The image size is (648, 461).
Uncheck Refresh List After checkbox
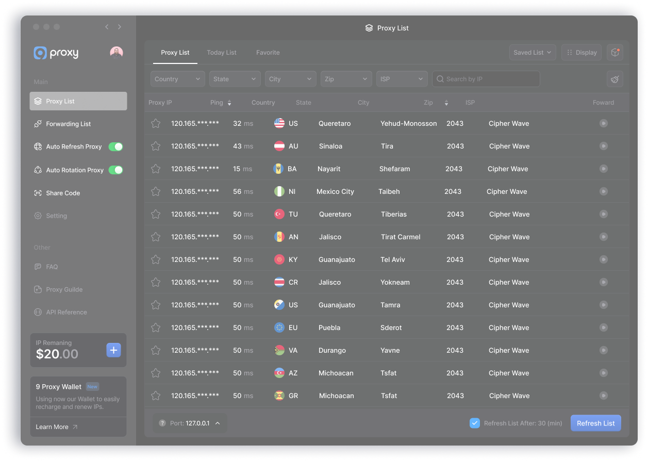(475, 423)
